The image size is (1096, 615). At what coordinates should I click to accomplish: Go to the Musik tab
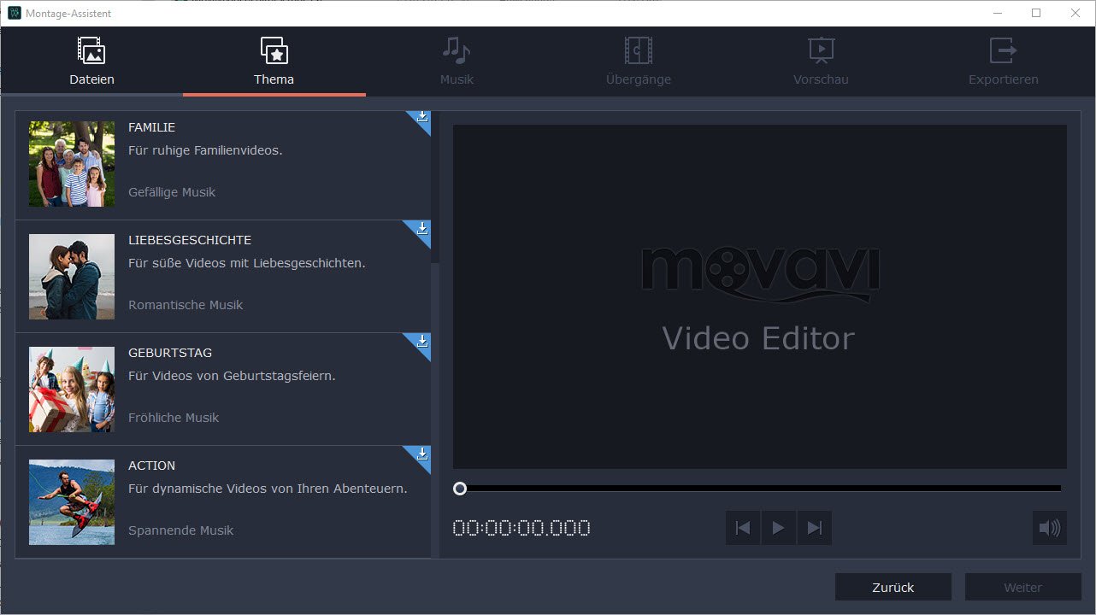[457, 61]
